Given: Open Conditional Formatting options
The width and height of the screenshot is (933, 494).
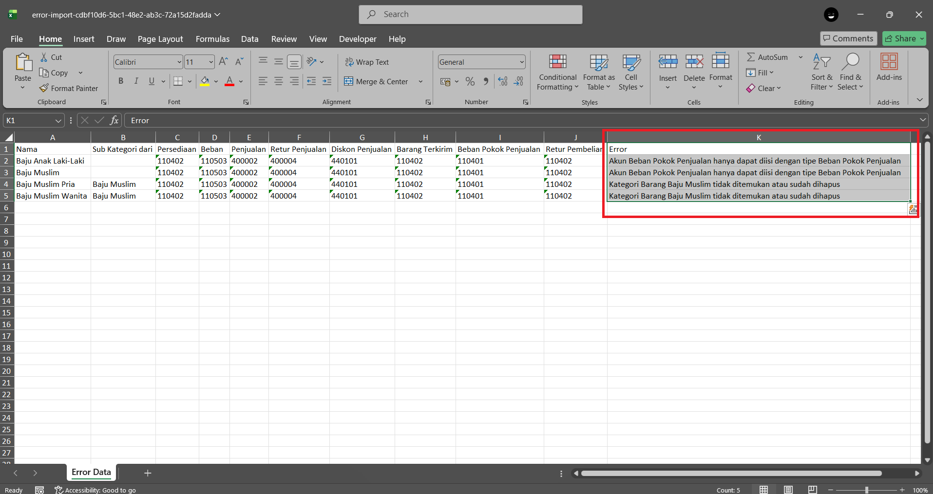Looking at the screenshot, I should (x=557, y=72).
